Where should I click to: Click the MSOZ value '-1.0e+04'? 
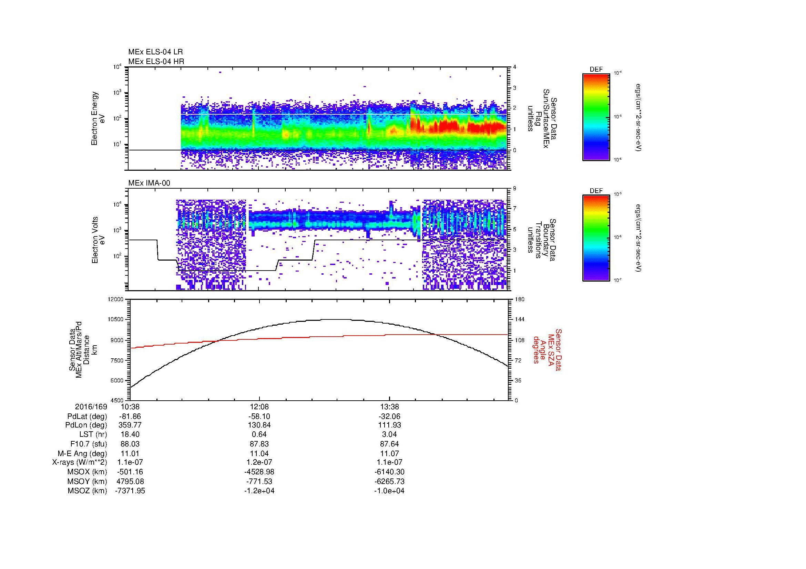[389, 491]
